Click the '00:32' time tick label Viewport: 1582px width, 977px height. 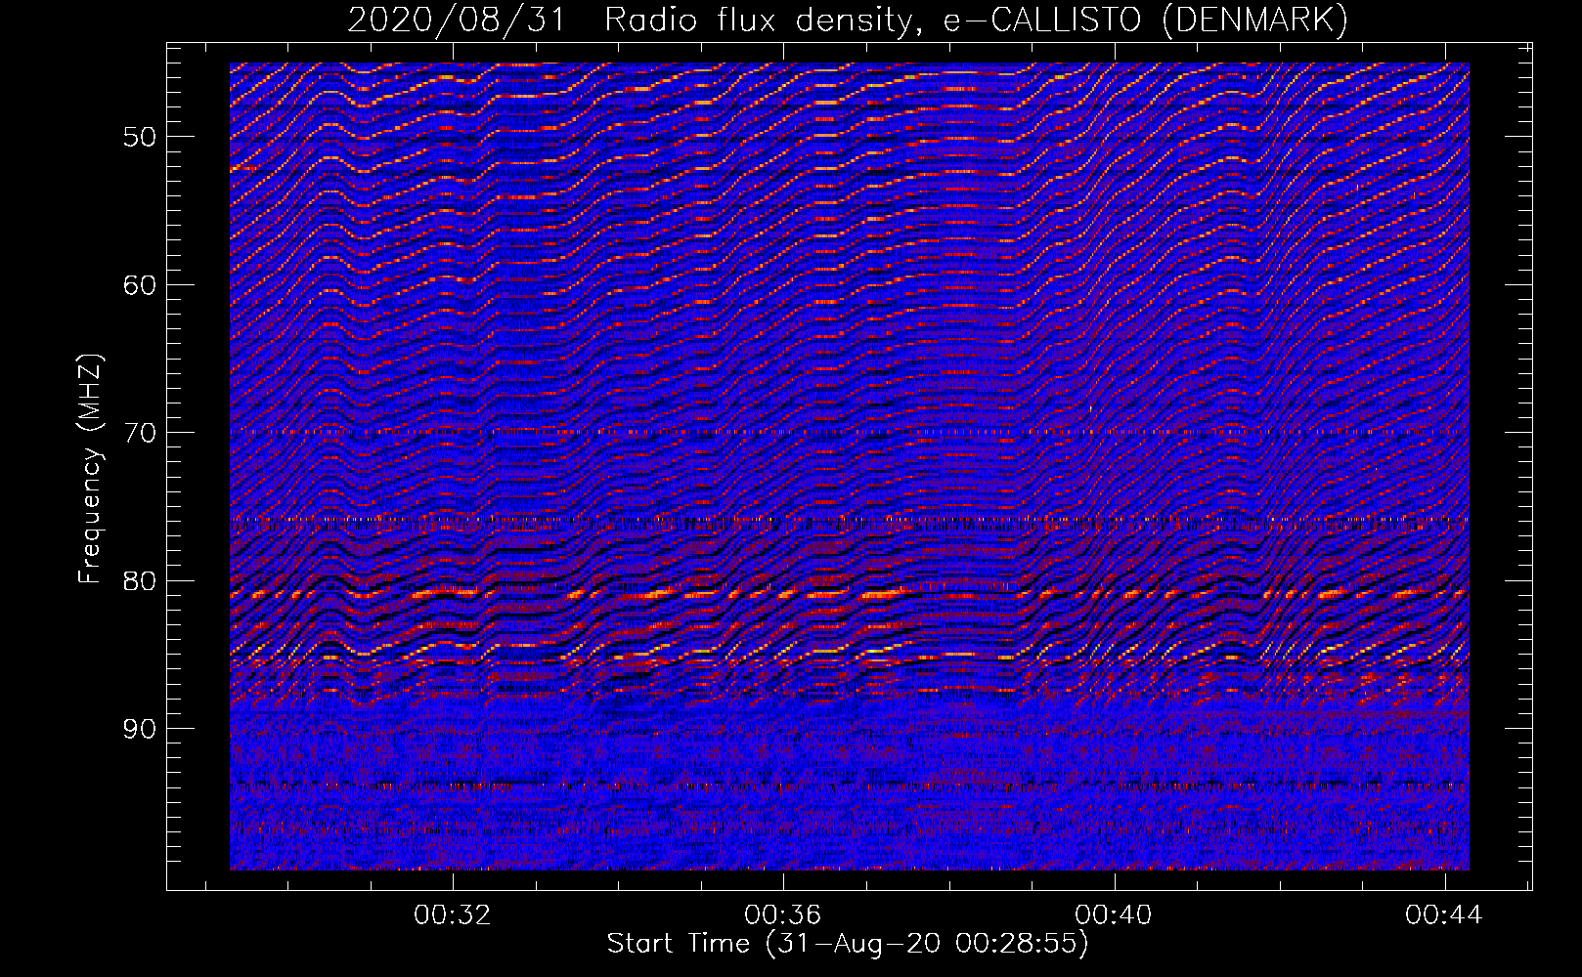coord(453,915)
